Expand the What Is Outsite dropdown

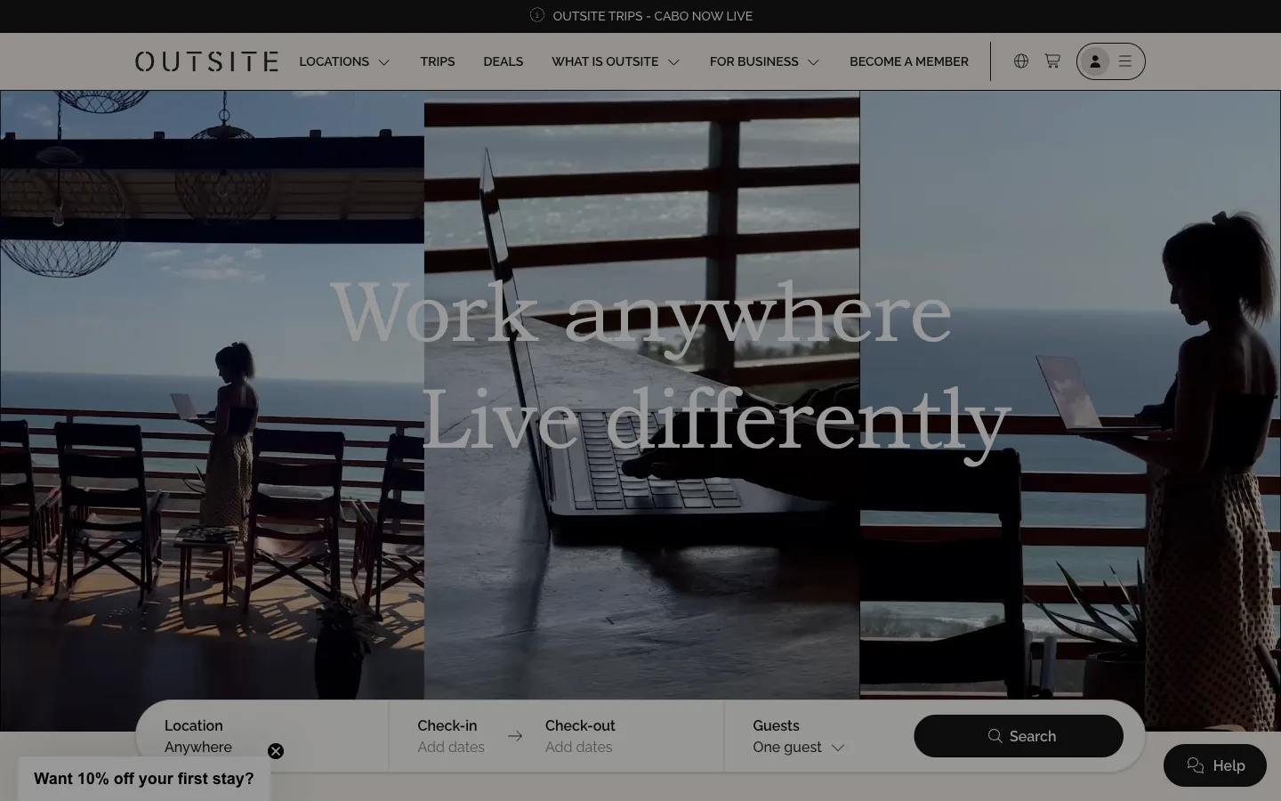(616, 61)
